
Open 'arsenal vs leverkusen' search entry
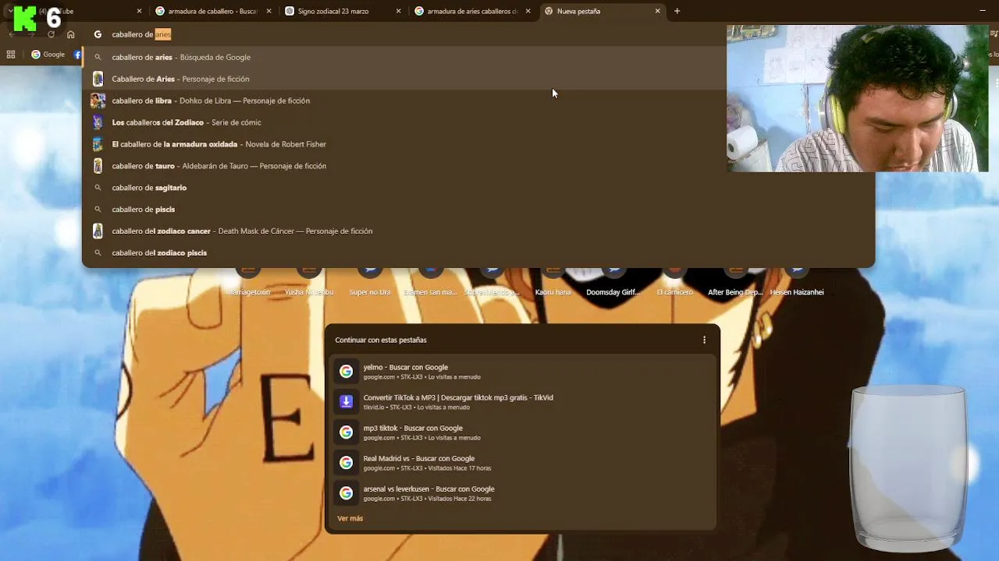click(x=521, y=493)
